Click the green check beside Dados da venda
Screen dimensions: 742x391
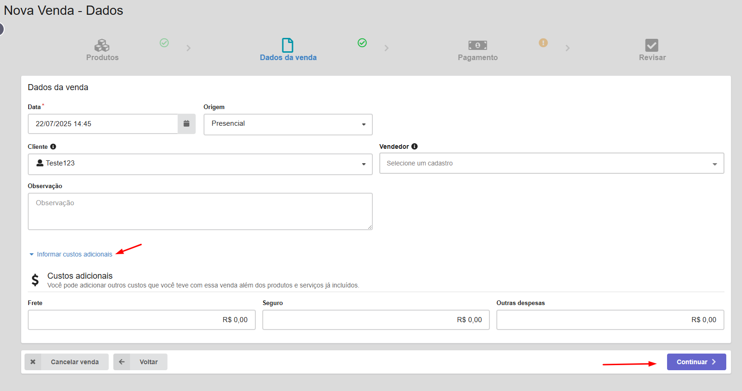[362, 43]
